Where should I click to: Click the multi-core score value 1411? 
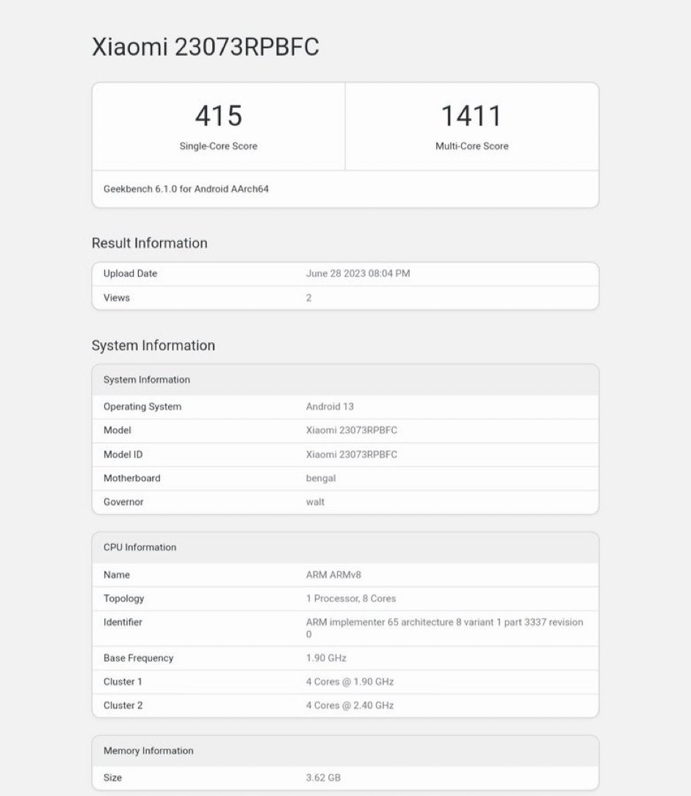pos(471,116)
